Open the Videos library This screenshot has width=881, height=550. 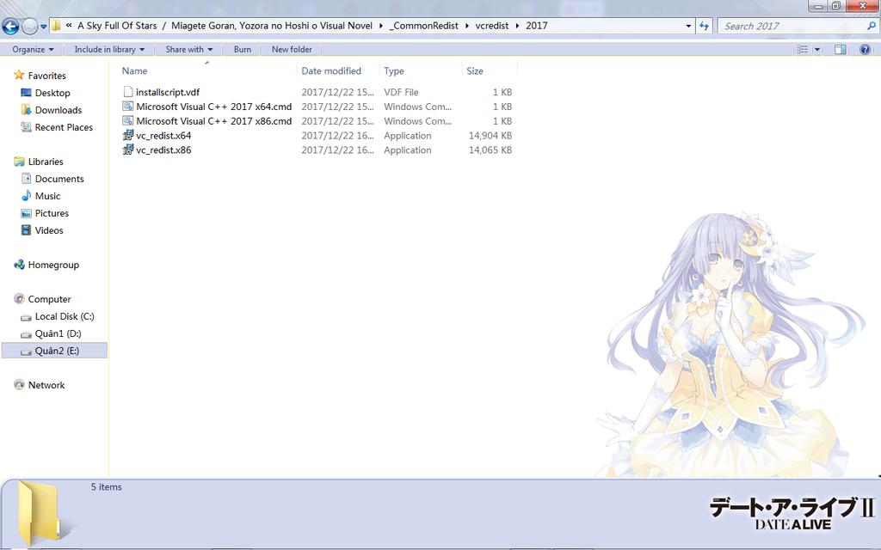tap(49, 230)
